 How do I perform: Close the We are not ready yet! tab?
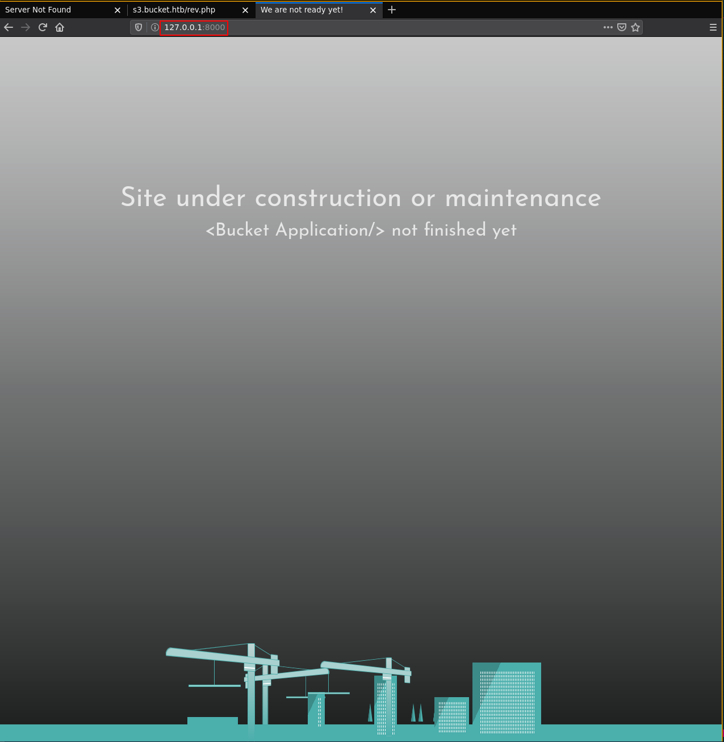373,10
